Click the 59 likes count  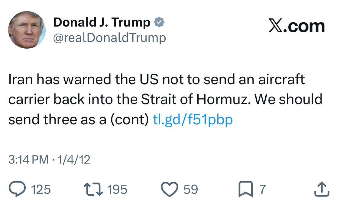coord(190,190)
